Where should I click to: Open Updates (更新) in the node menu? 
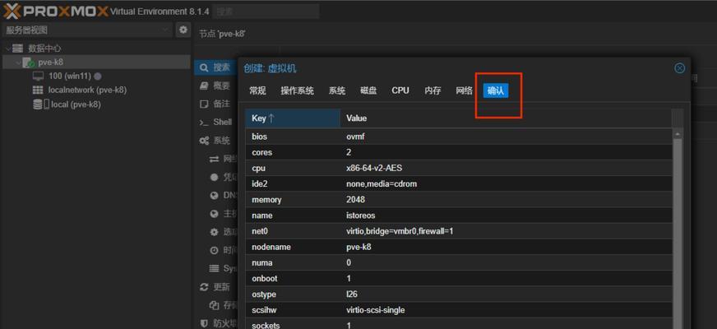click(x=221, y=287)
